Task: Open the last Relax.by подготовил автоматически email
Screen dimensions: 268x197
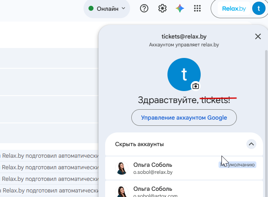Action: [49, 190]
